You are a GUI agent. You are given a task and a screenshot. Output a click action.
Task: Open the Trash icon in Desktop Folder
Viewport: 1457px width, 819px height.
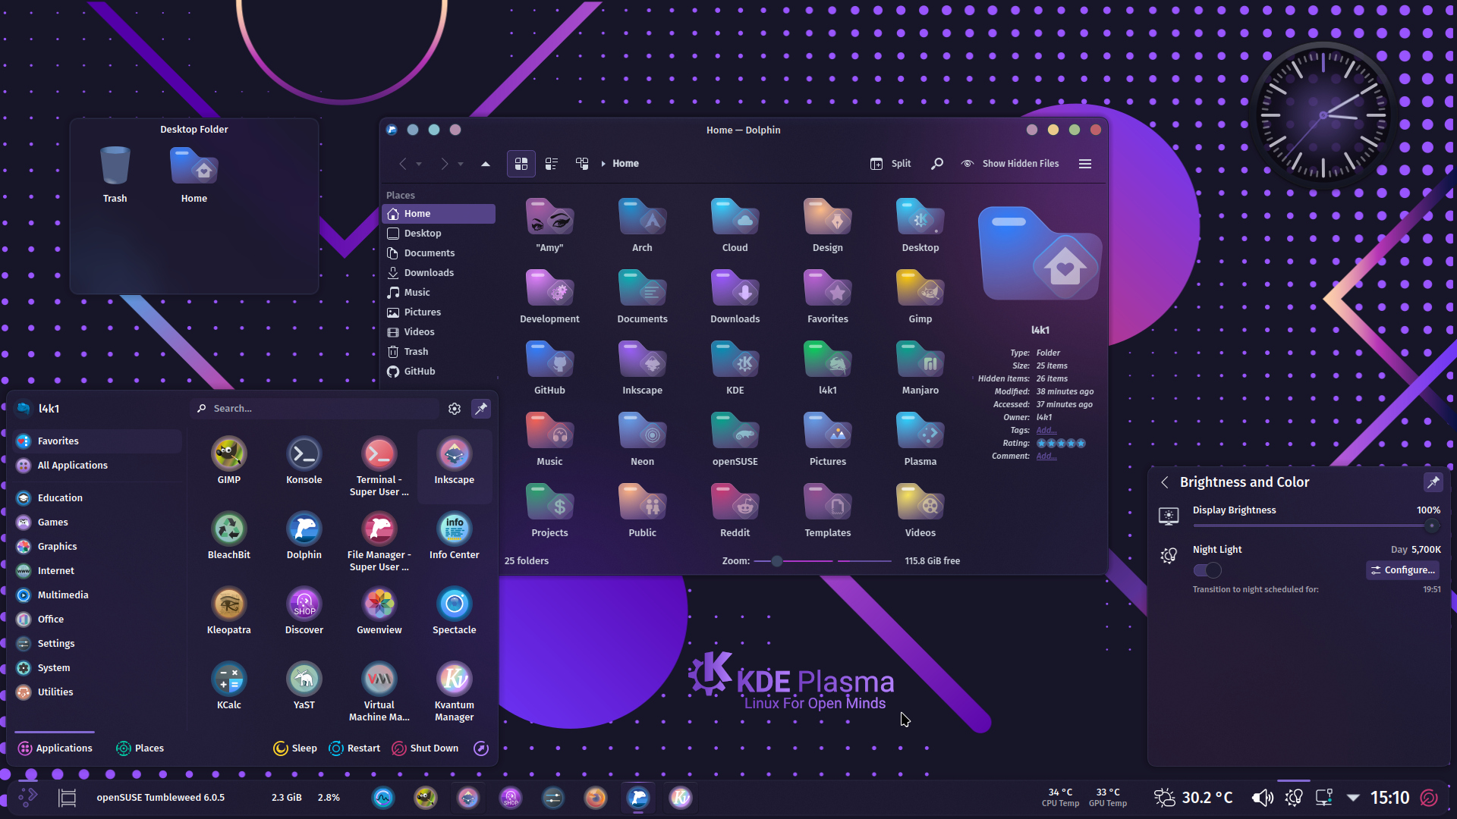[115, 174]
